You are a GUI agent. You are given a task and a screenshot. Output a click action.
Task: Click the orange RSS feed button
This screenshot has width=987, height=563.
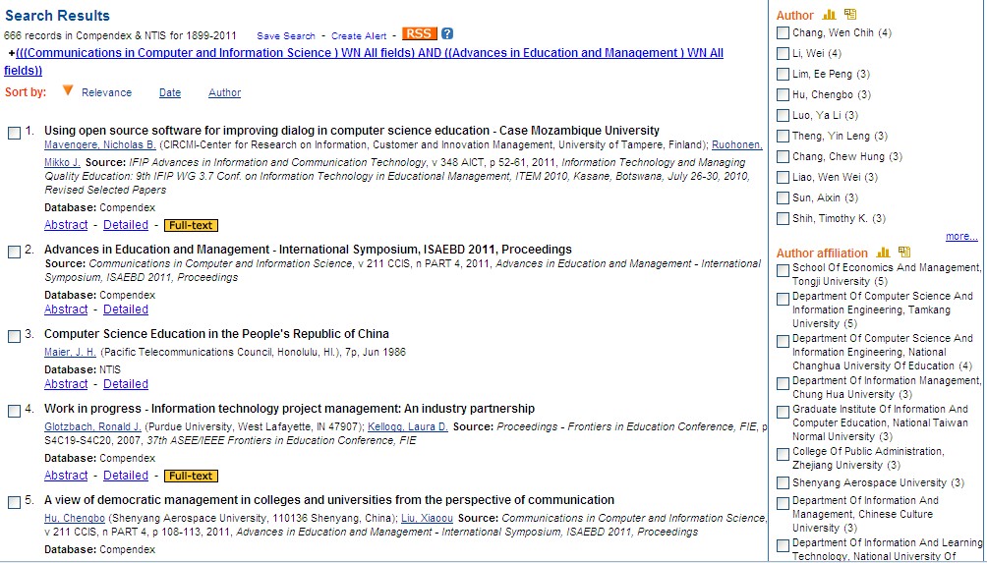click(x=419, y=33)
